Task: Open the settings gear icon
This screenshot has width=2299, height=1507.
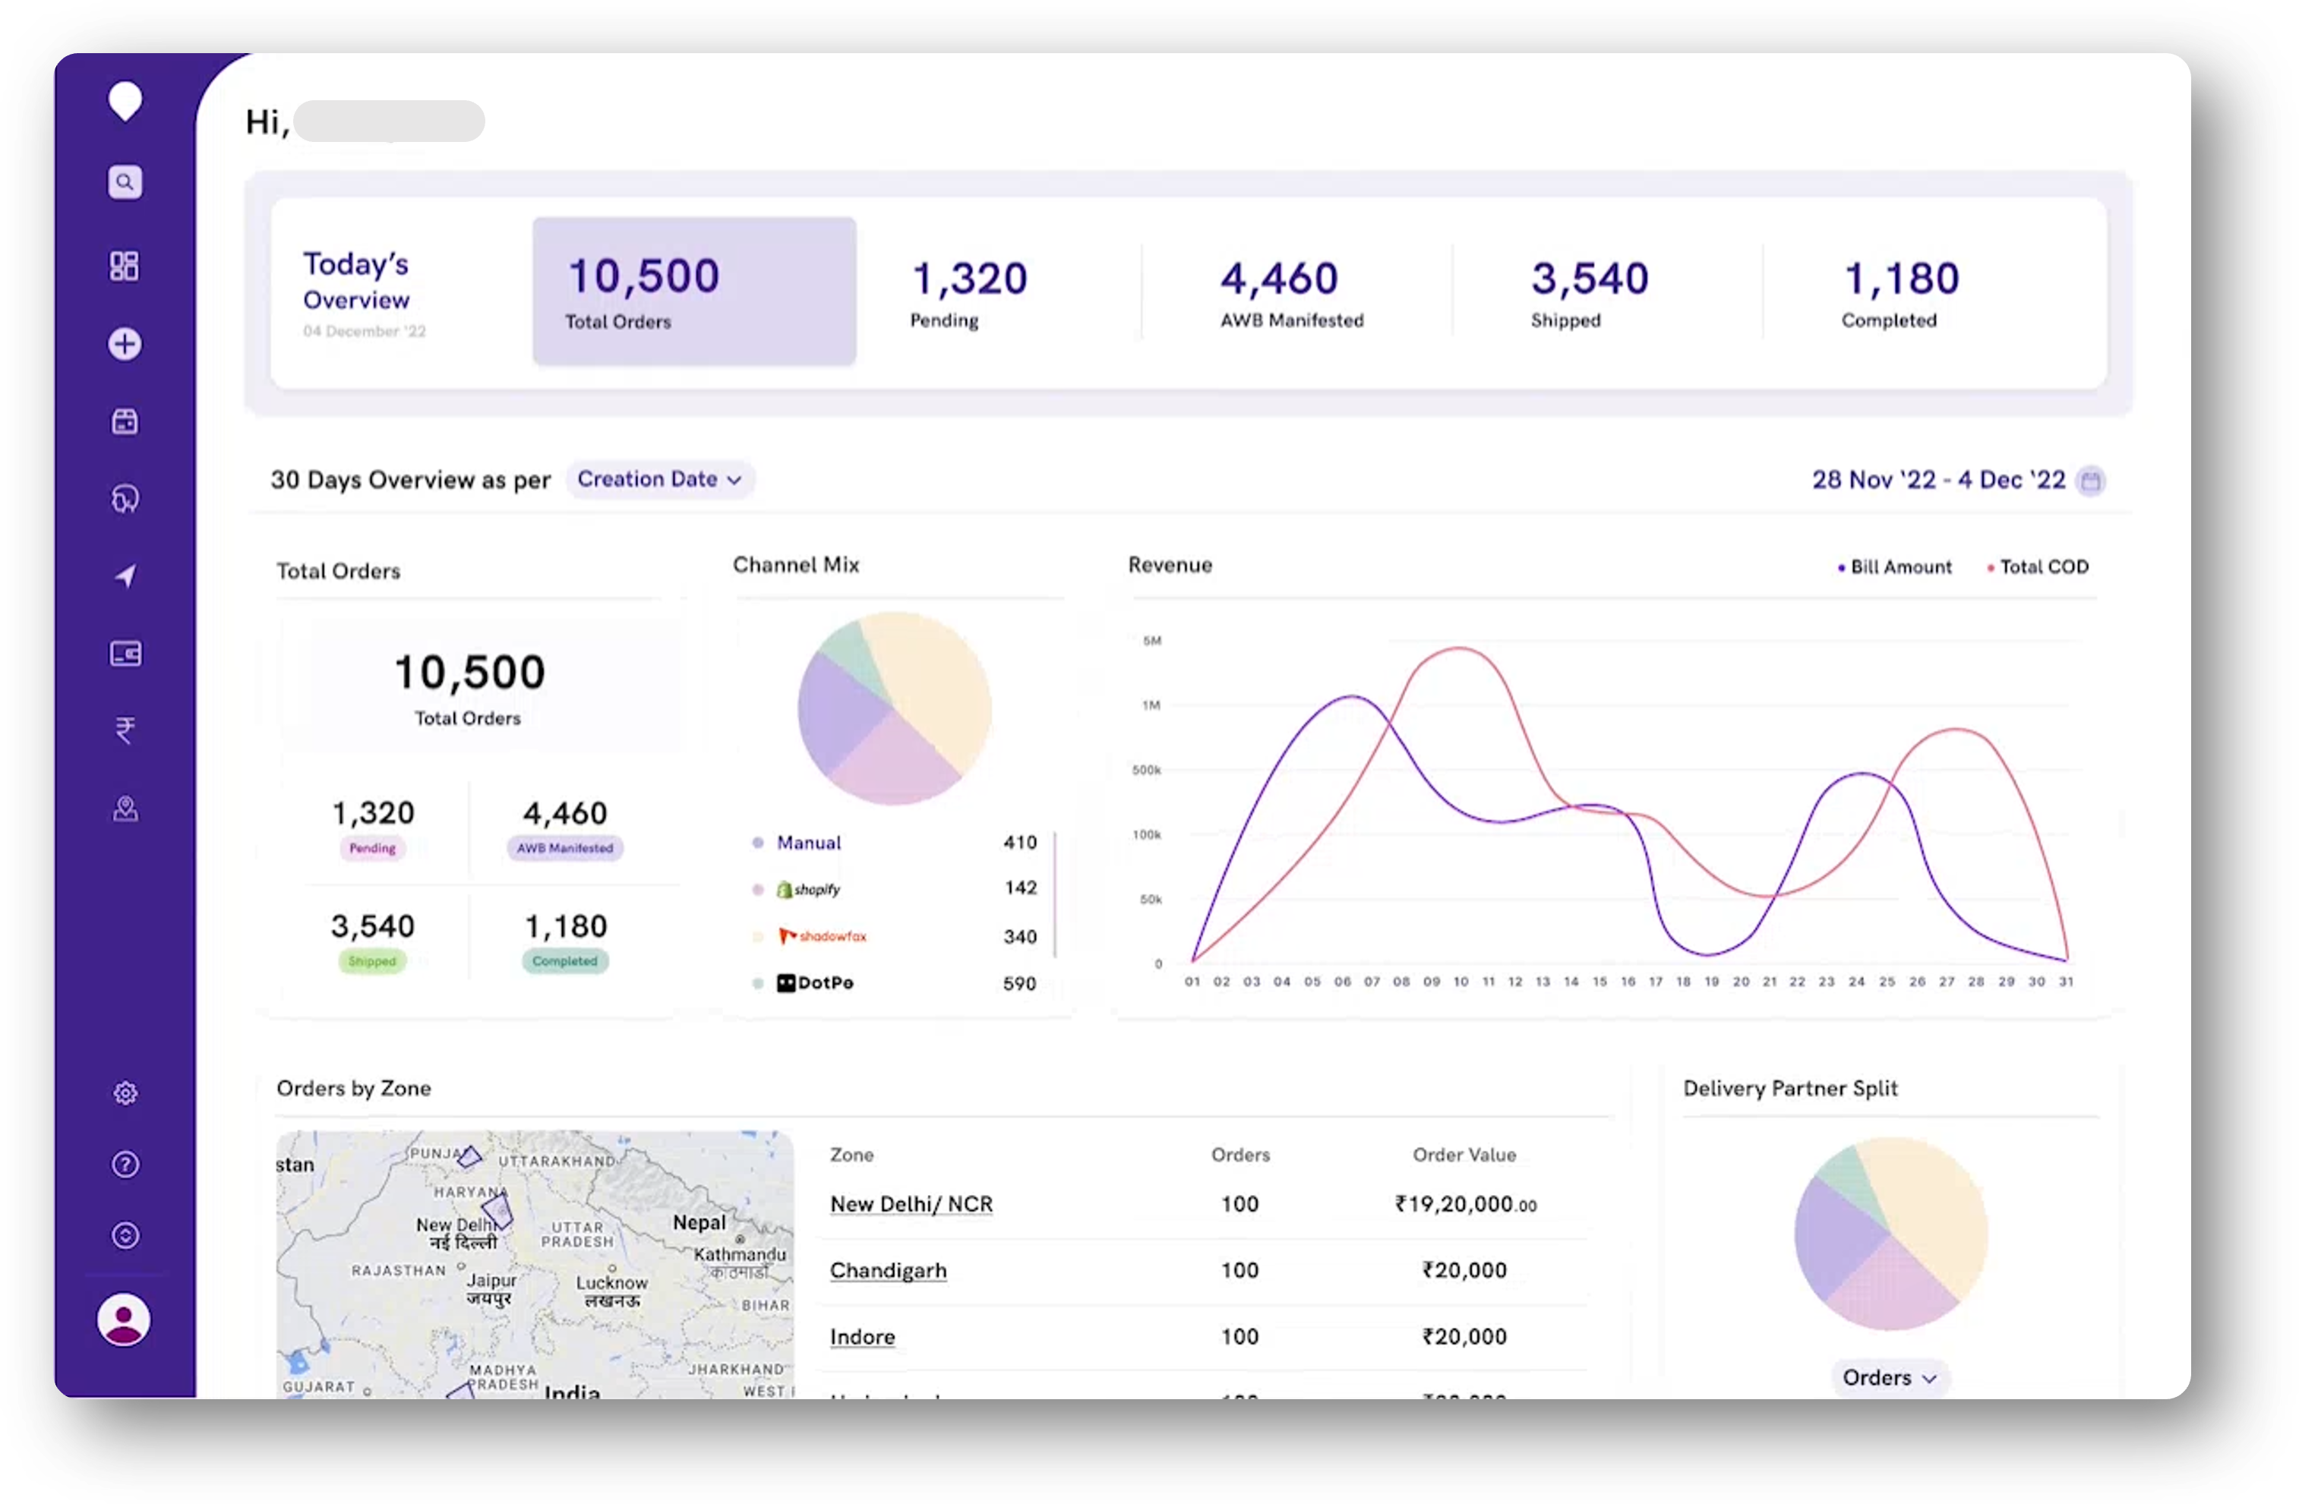Action: pyautogui.click(x=125, y=1092)
